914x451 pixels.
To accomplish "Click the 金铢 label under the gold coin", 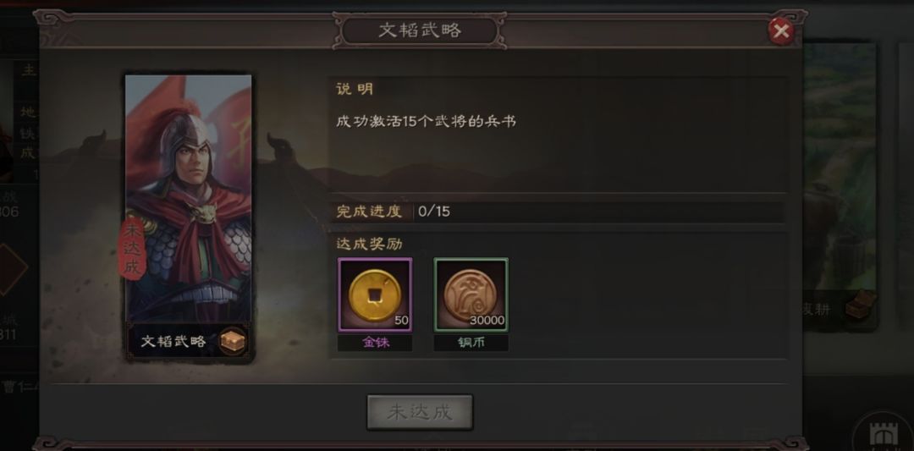I will point(375,343).
